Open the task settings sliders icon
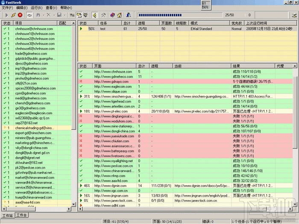This screenshot has height=224, width=299. pyautogui.click(x=72, y=15)
